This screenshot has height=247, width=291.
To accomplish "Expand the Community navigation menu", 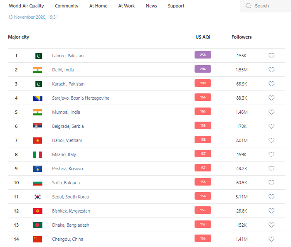I will click(67, 6).
